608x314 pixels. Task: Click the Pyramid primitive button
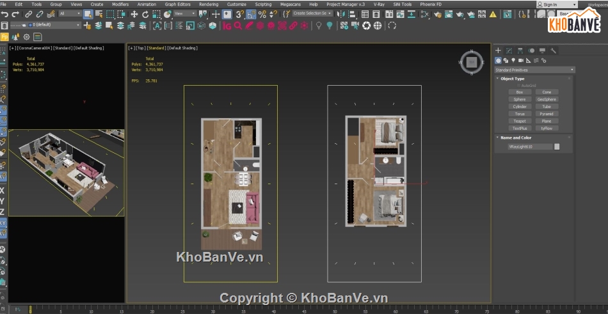point(547,114)
